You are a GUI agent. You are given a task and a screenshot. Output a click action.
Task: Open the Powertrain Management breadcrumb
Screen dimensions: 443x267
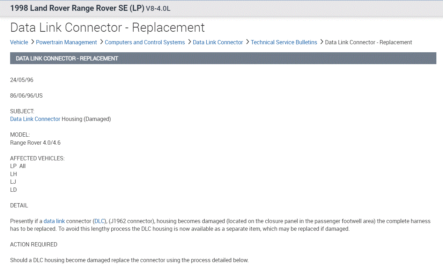pyautogui.click(x=66, y=42)
